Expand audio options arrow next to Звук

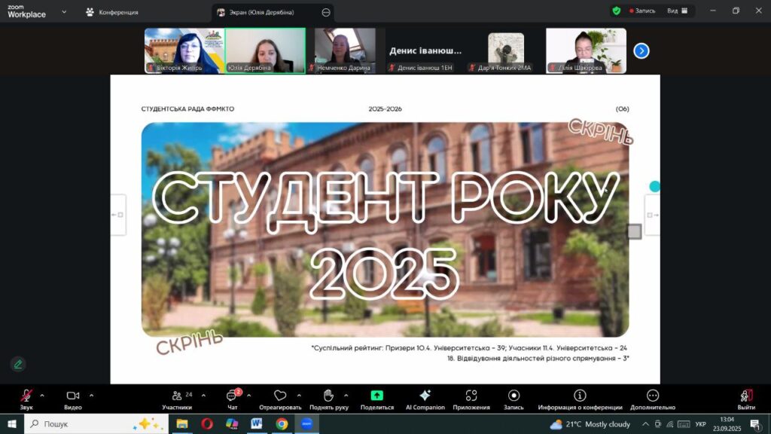(42, 395)
